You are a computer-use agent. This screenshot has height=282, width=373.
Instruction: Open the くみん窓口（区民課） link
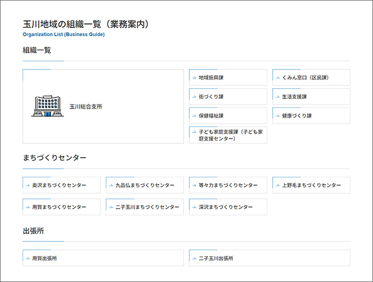pos(311,78)
